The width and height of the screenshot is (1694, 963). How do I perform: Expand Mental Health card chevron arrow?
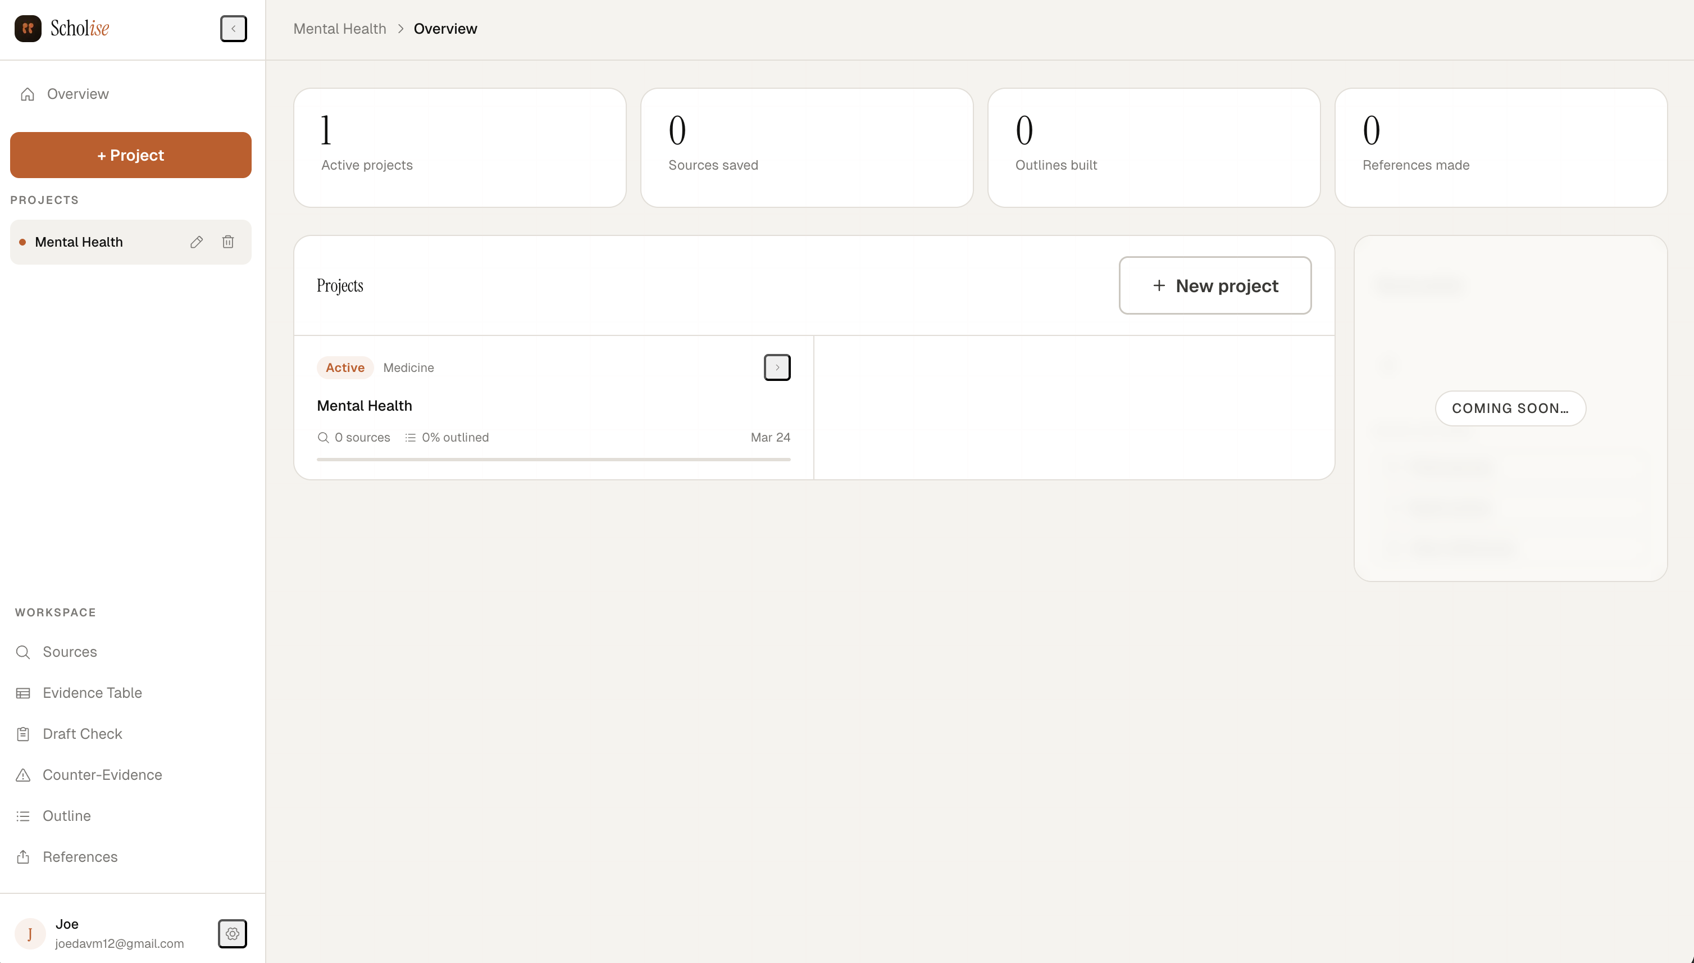point(777,367)
